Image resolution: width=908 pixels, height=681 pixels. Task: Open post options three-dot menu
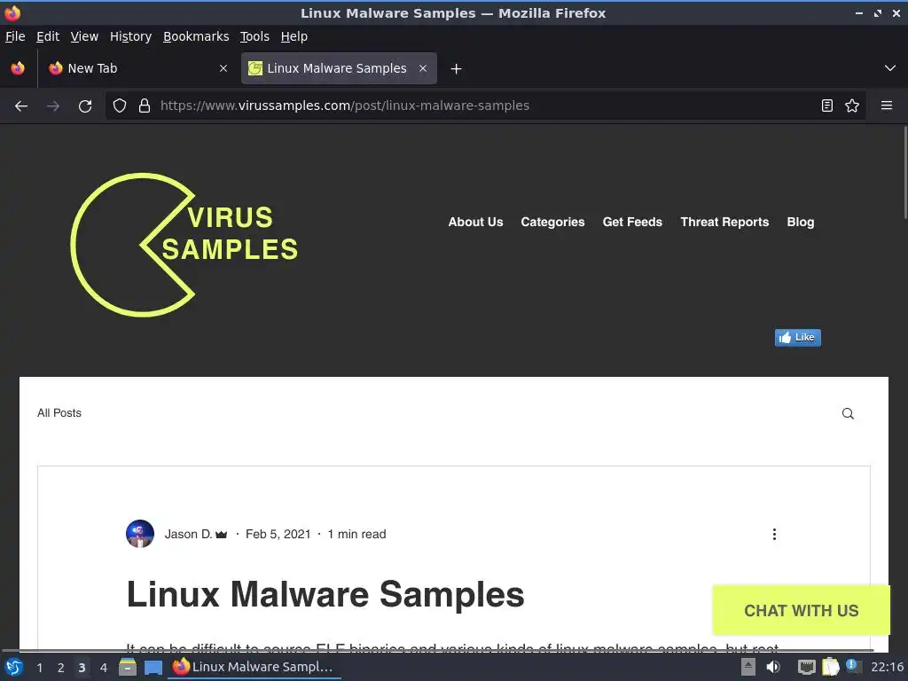tap(774, 534)
